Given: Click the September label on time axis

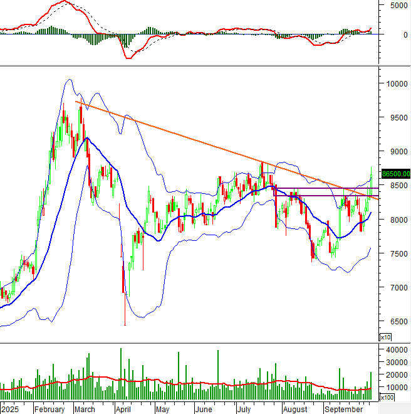Looking at the screenshot, I should (x=341, y=409).
